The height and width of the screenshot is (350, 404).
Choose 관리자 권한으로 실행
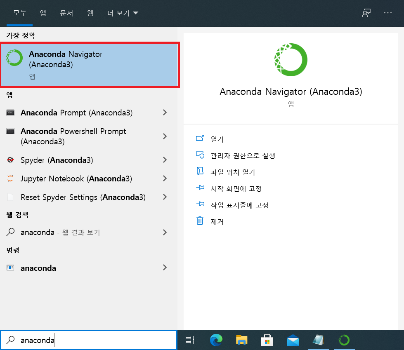click(243, 155)
